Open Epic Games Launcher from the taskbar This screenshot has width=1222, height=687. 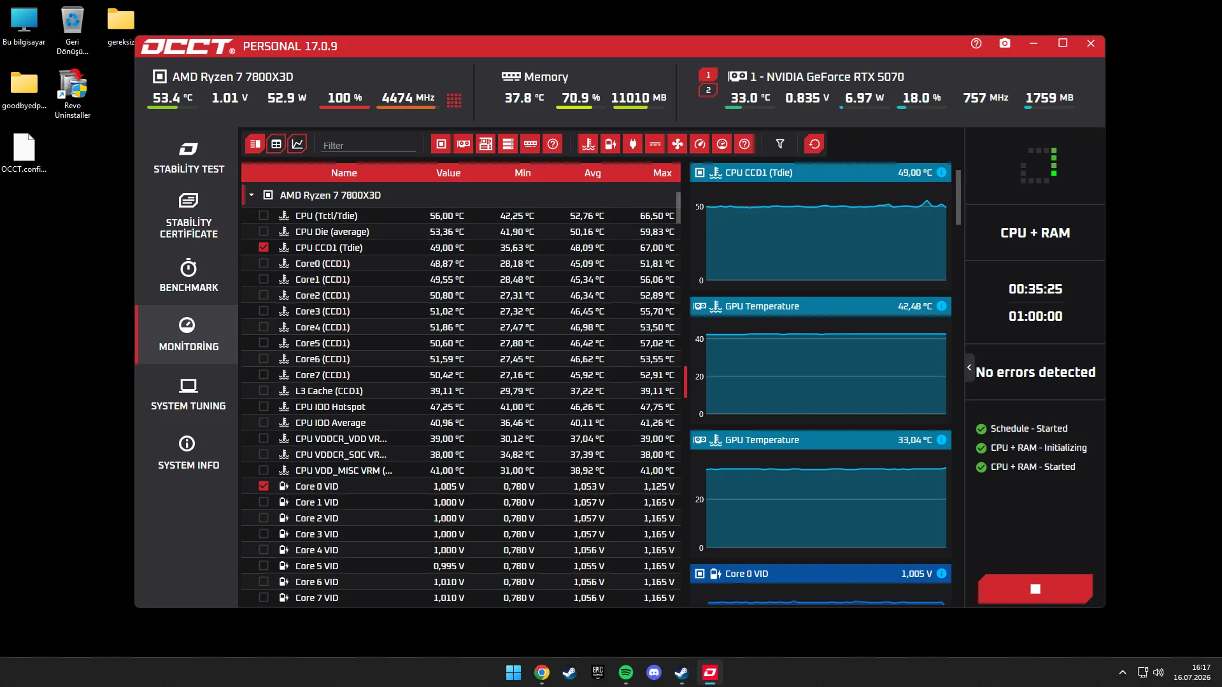[x=598, y=672]
